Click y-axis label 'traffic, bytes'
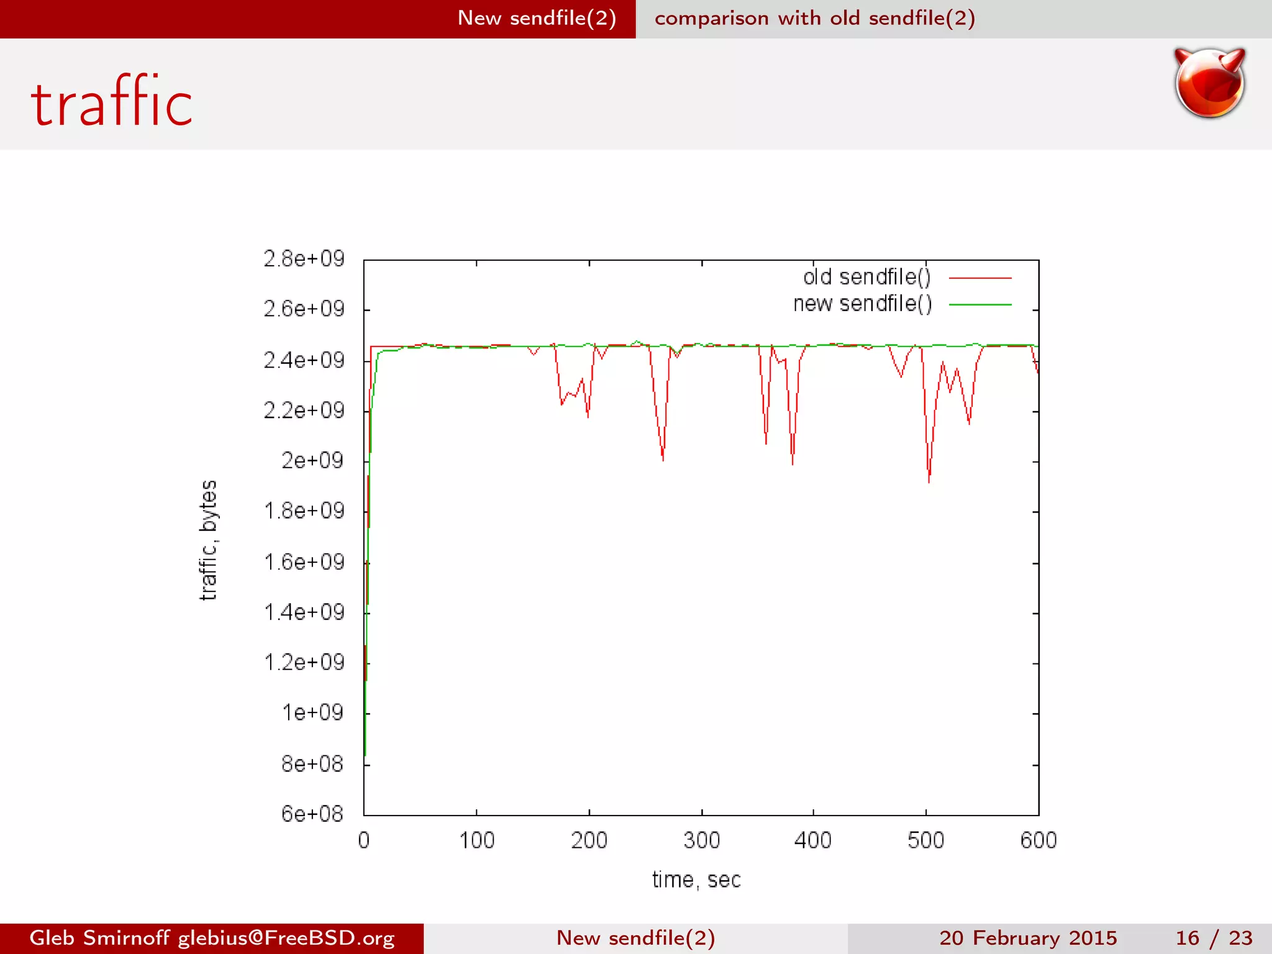 click(x=209, y=540)
